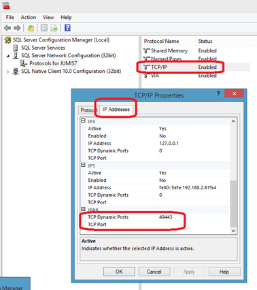
Task: Select the Shared Memory protocol row
Action: [x=196, y=50]
